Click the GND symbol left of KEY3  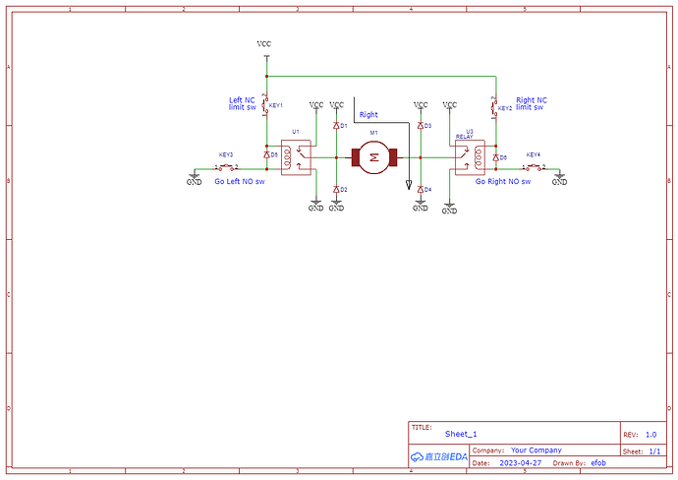point(195,179)
